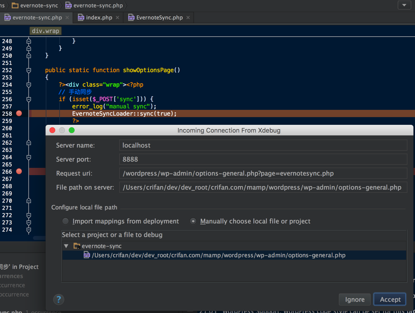Close the evernote-sync.php editor tab
Viewport: 415px width, 313px height.
click(x=67, y=17)
